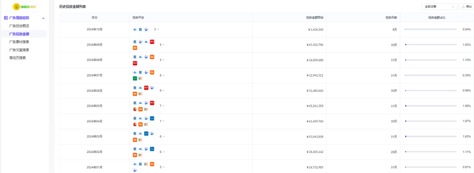Click the striped multicolor icon in the 2024年01月 row
Image resolution: width=474 pixels, height=173 pixels.
pos(146,164)
